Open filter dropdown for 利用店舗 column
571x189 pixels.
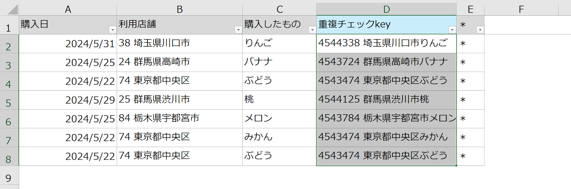click(238, 30)
